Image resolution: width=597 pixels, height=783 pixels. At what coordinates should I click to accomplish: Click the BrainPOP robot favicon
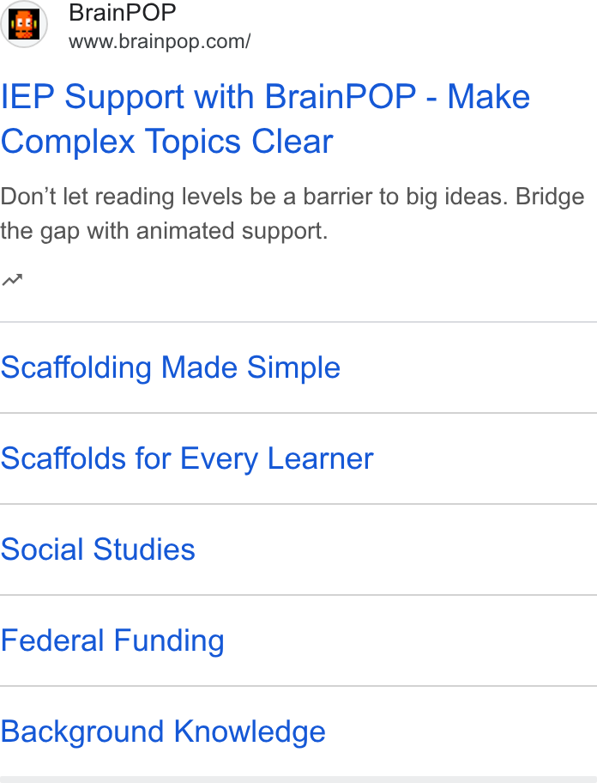24,24
